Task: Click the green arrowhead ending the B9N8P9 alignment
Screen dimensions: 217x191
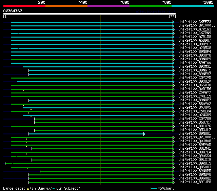Action: [174, 59]
